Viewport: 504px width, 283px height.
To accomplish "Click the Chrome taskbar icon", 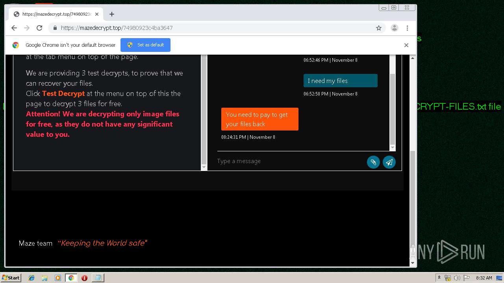I will click(71, 278).
